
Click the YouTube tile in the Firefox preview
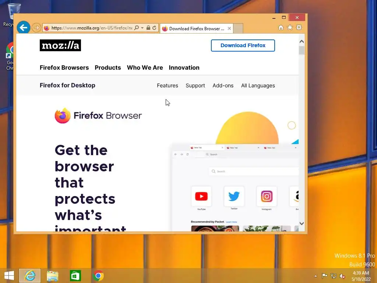(201, 196)
